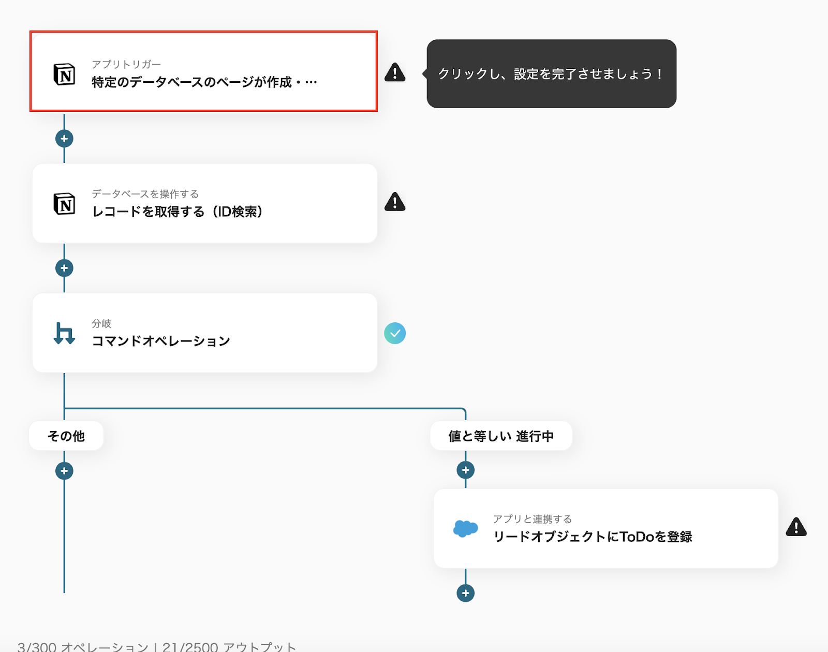Click the クリックし、設定を完了させましょう！ tooltip
Screen dimensions: 828x652
(551, 73)
